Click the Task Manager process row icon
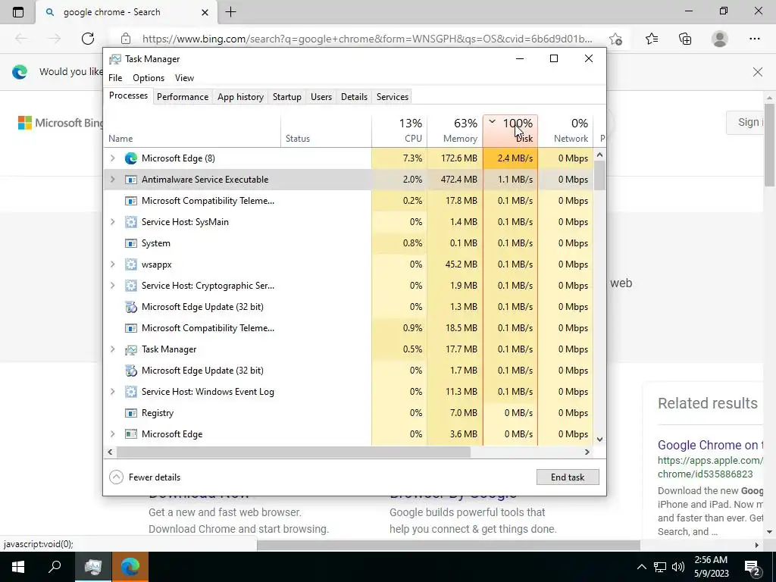This screenshot has width=776, height=582. click(x=130, y=349)
